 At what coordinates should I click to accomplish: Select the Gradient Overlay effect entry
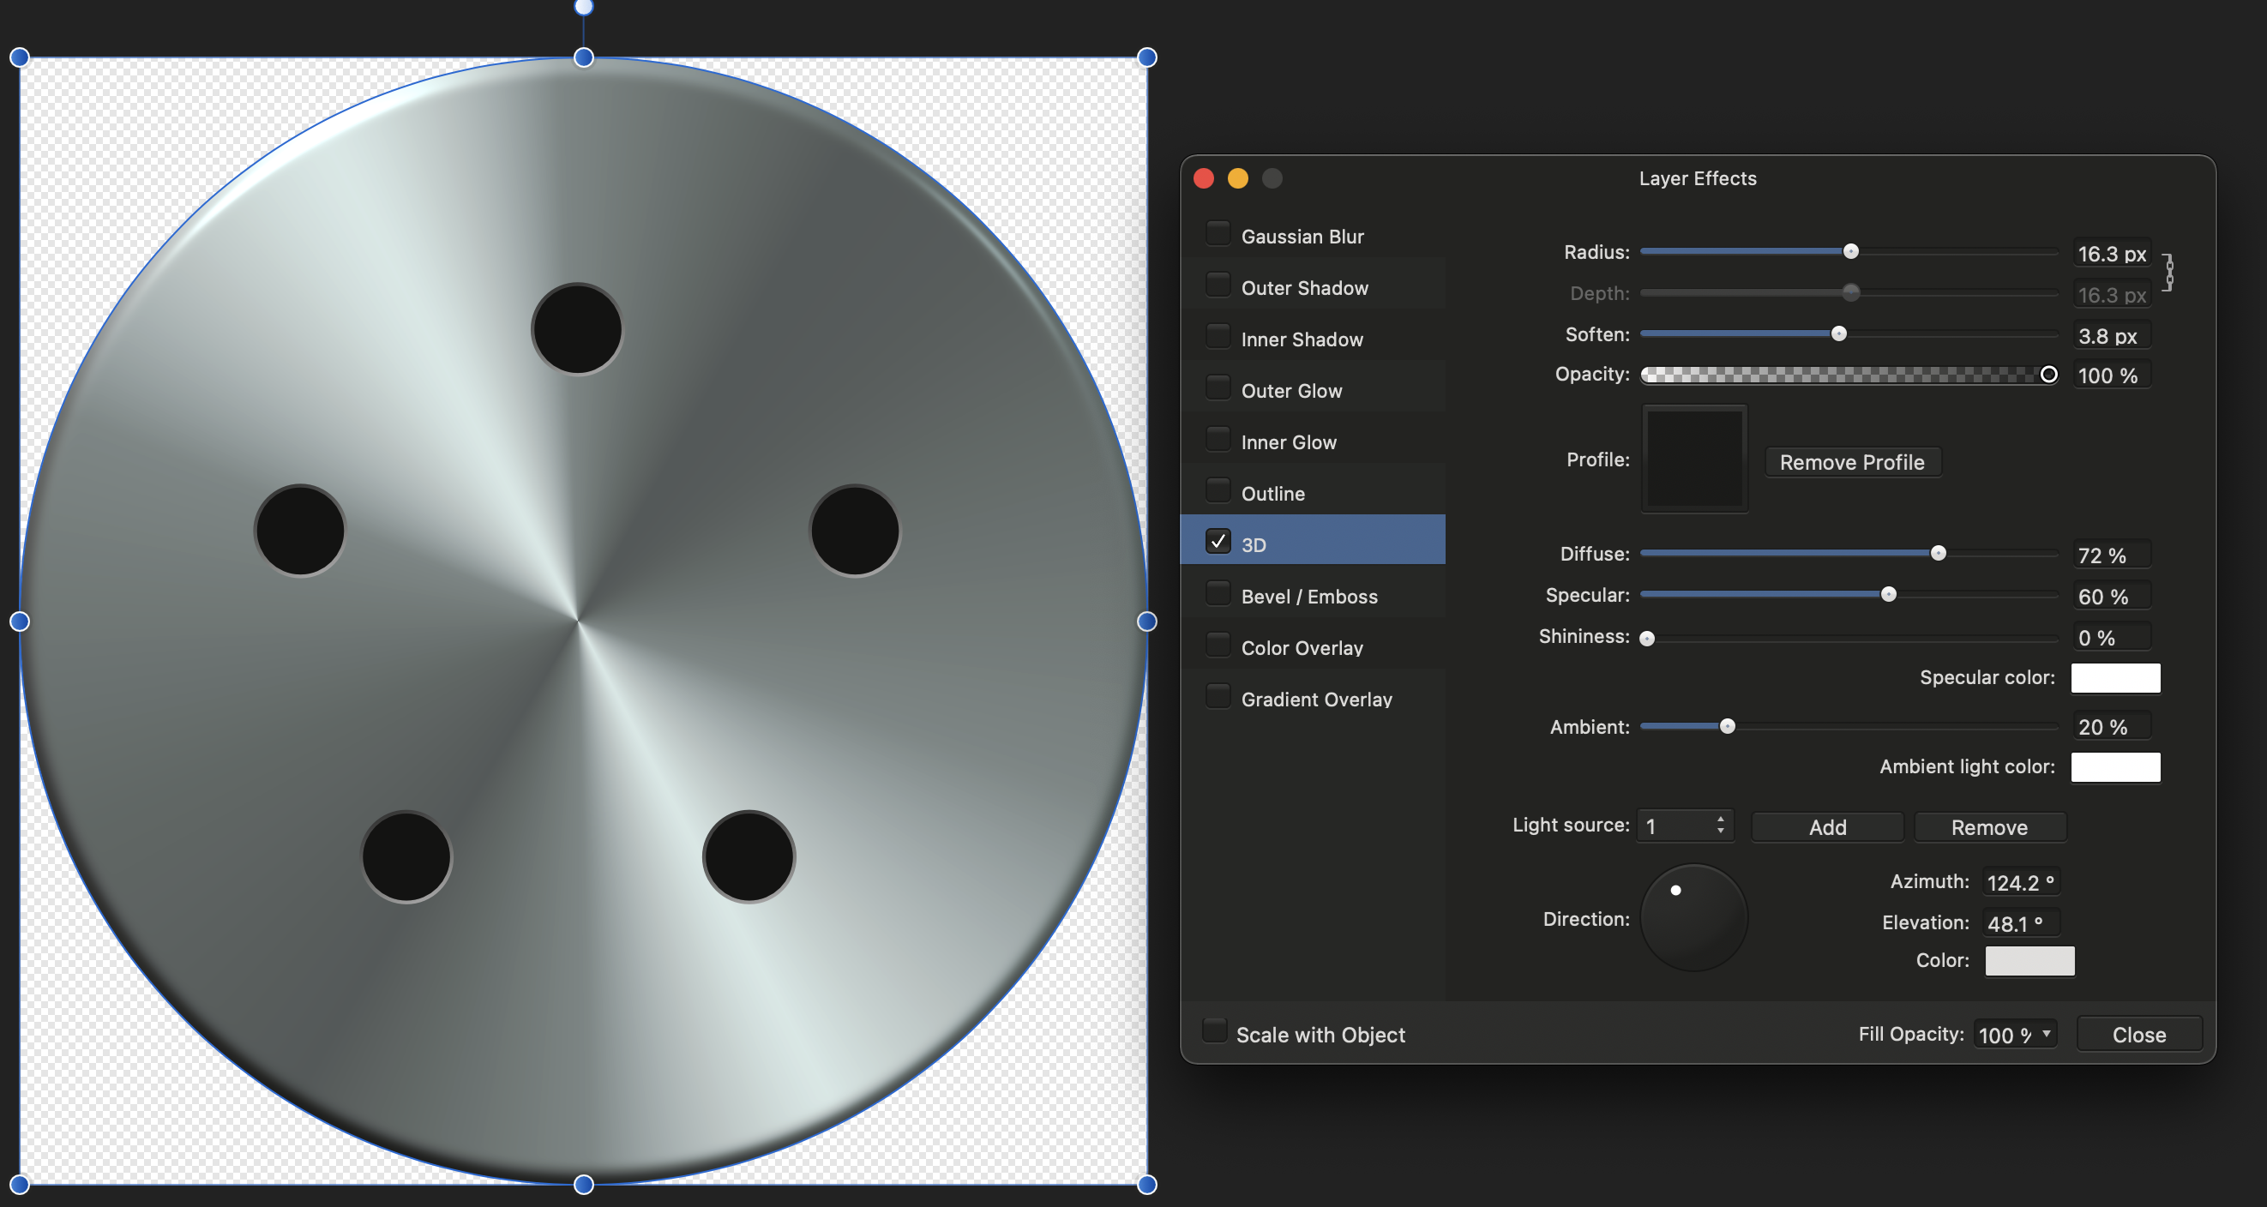pos(1315,700)
